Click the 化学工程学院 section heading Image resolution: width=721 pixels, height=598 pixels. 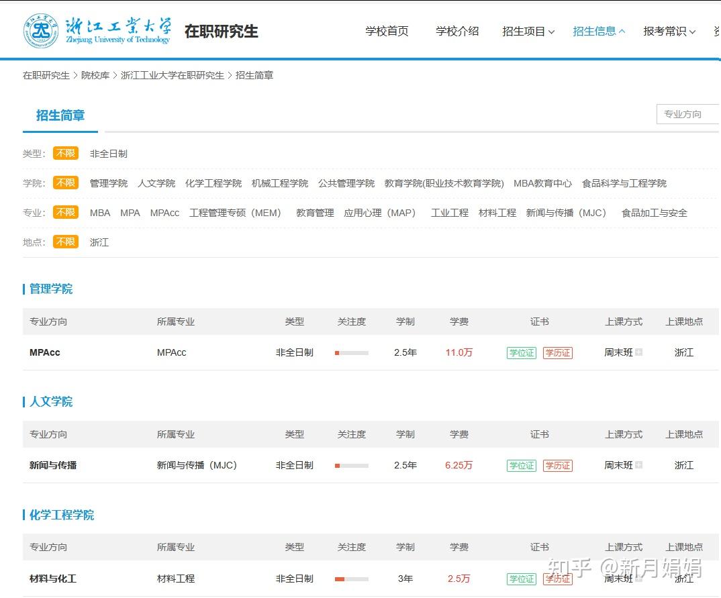click(x=62, y=515)
